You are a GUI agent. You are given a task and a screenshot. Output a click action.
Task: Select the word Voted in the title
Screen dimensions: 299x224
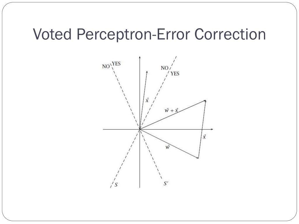[52, 34]
